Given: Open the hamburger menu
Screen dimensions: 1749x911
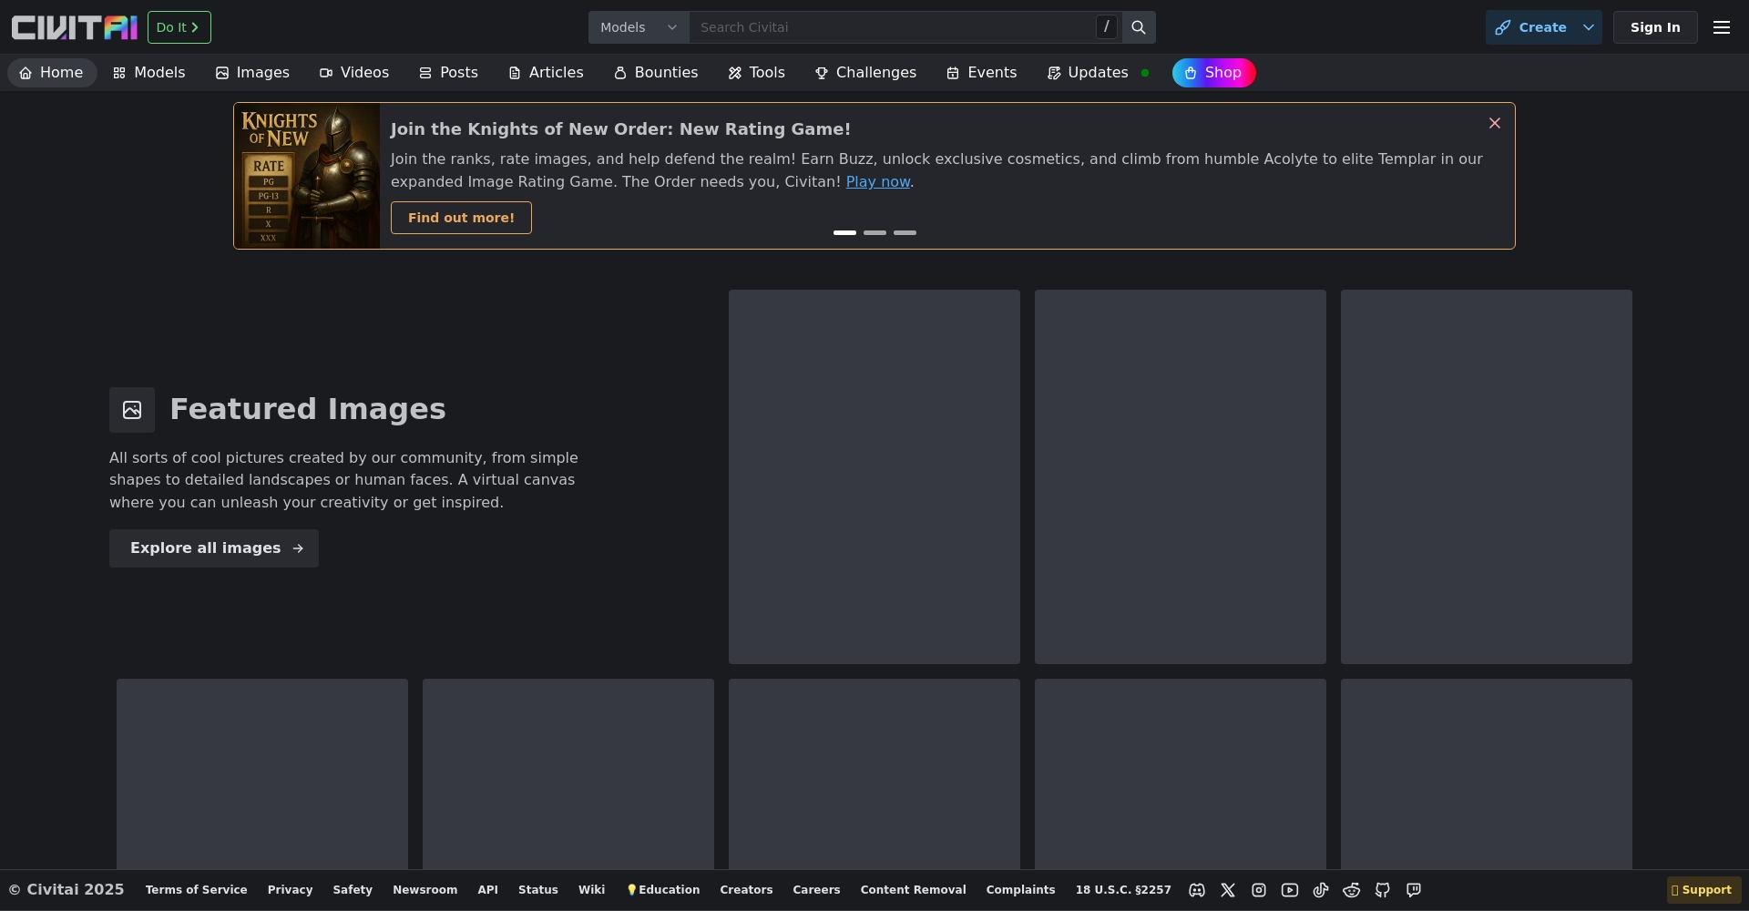Looking at the screenshot, I should pyautogui.click(x=1722, y=27).
